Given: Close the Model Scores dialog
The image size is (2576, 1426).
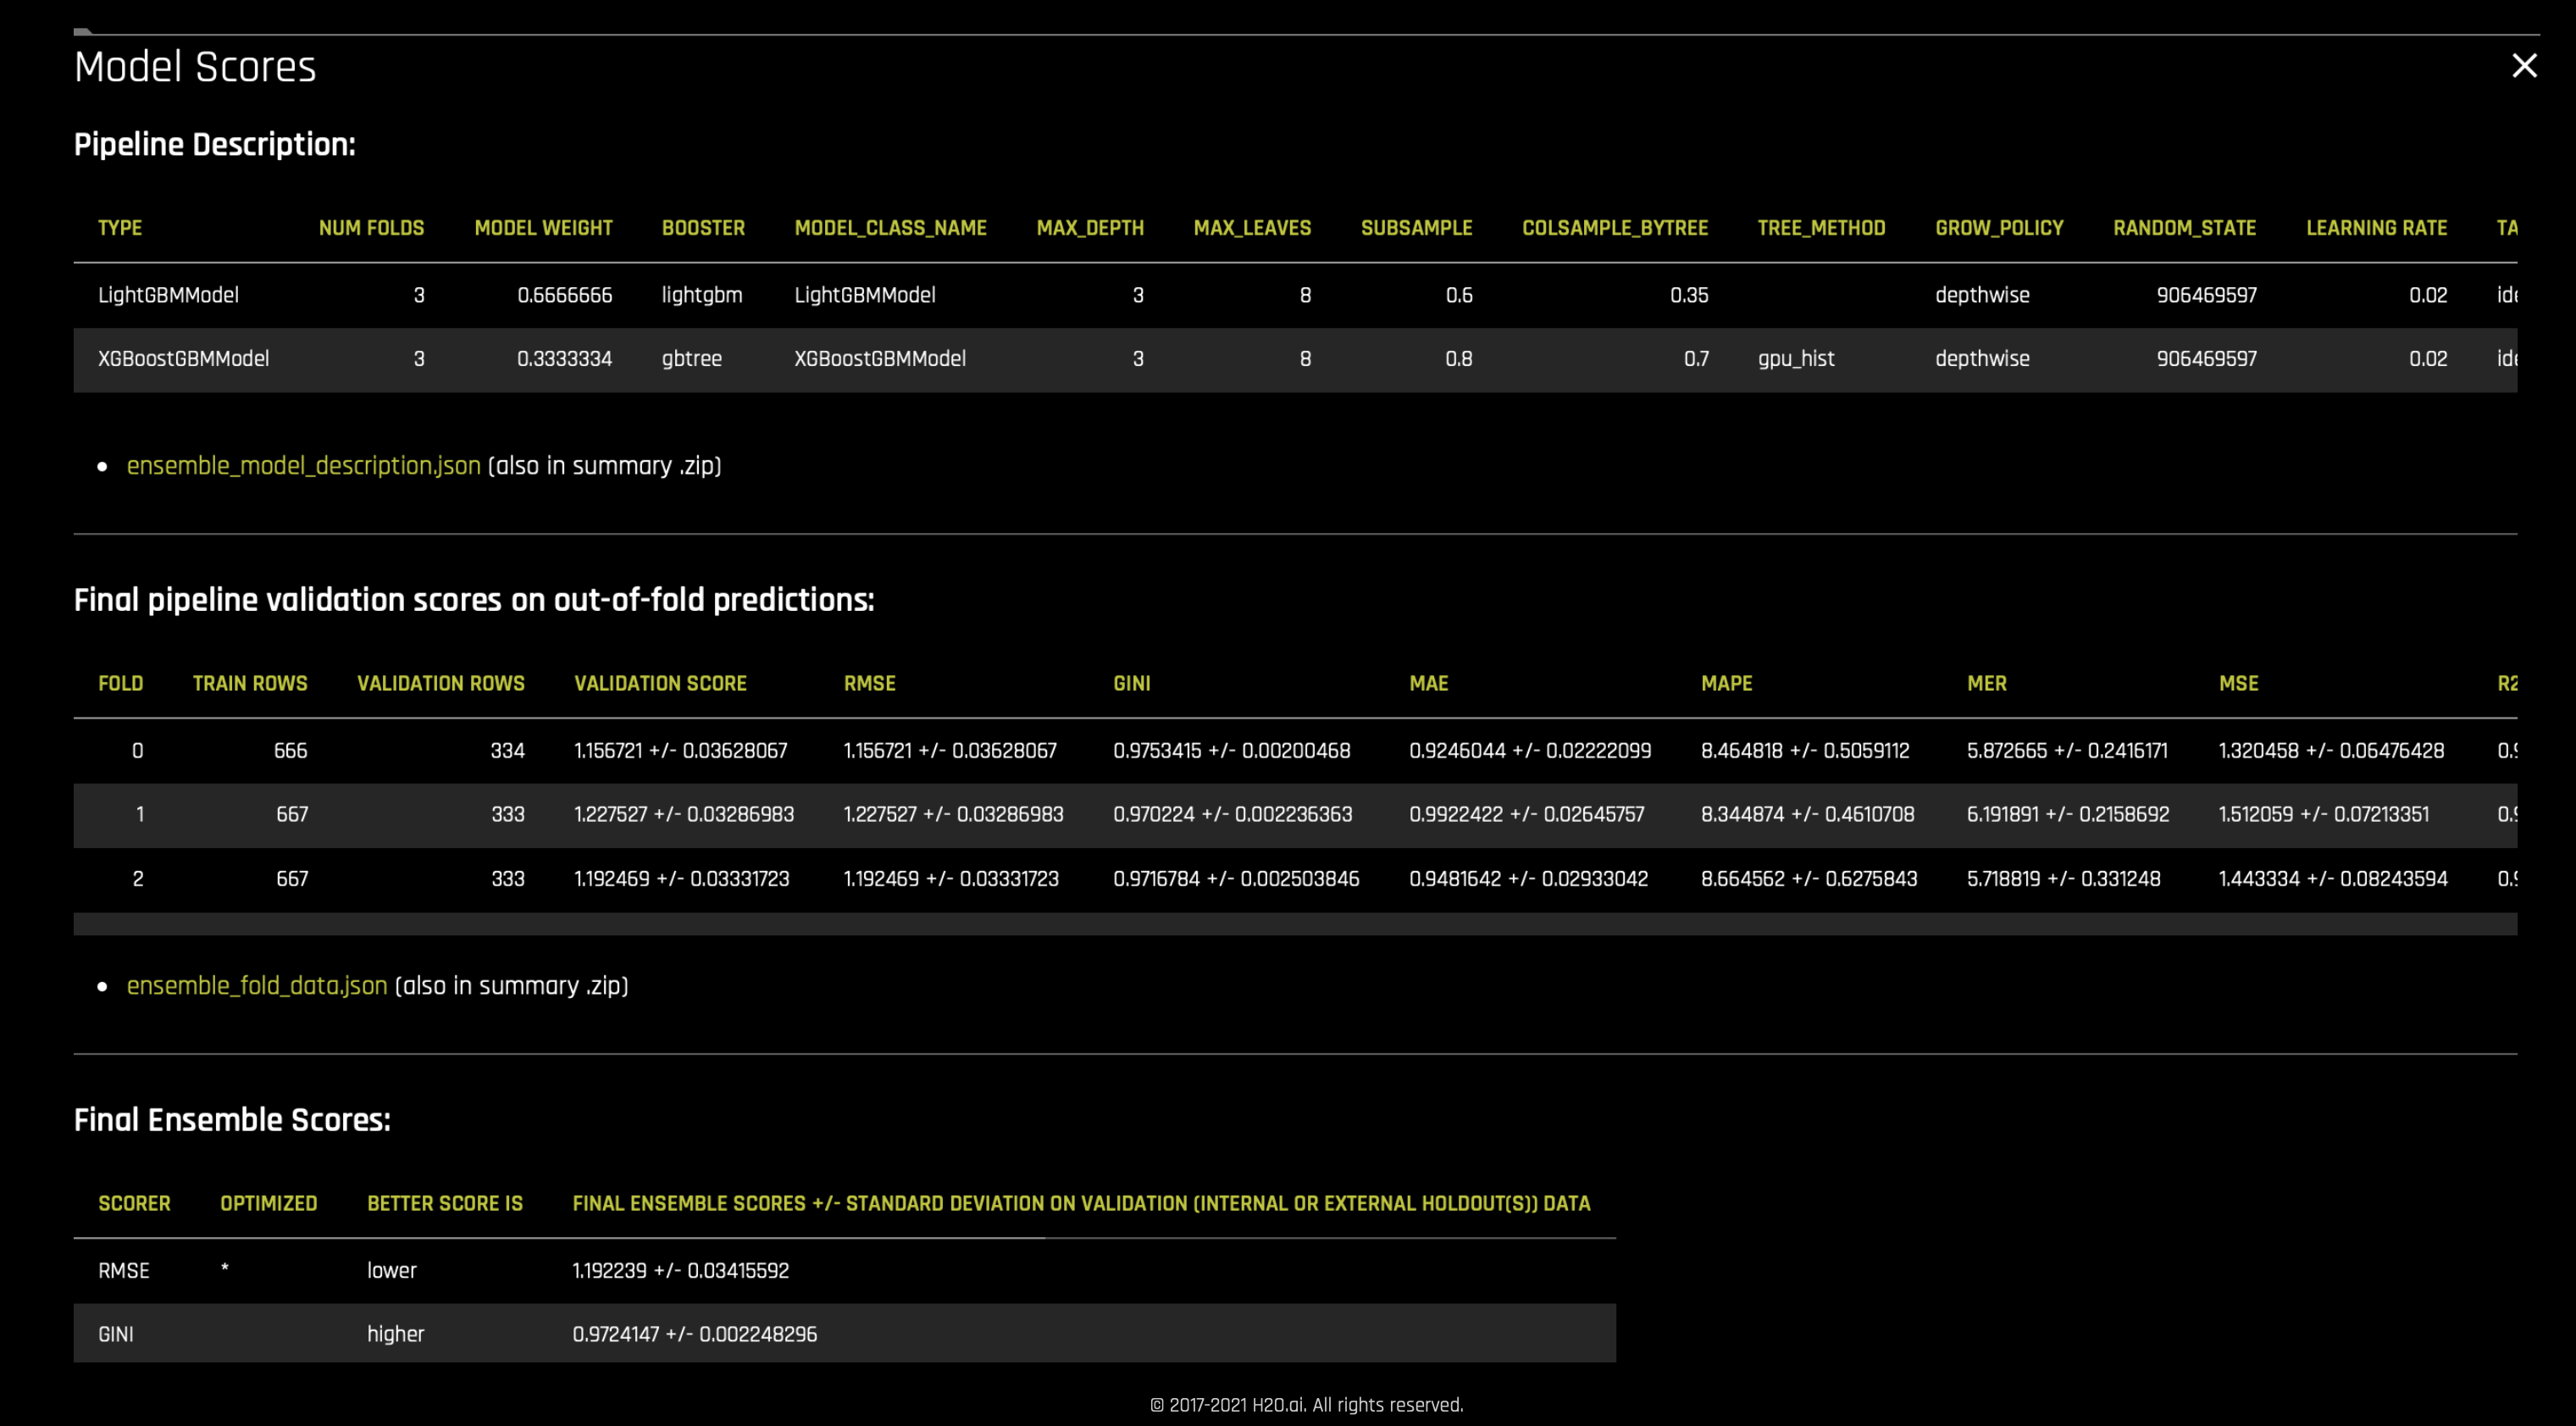Looking at the screenshot, I should (x=2524, y=66).
